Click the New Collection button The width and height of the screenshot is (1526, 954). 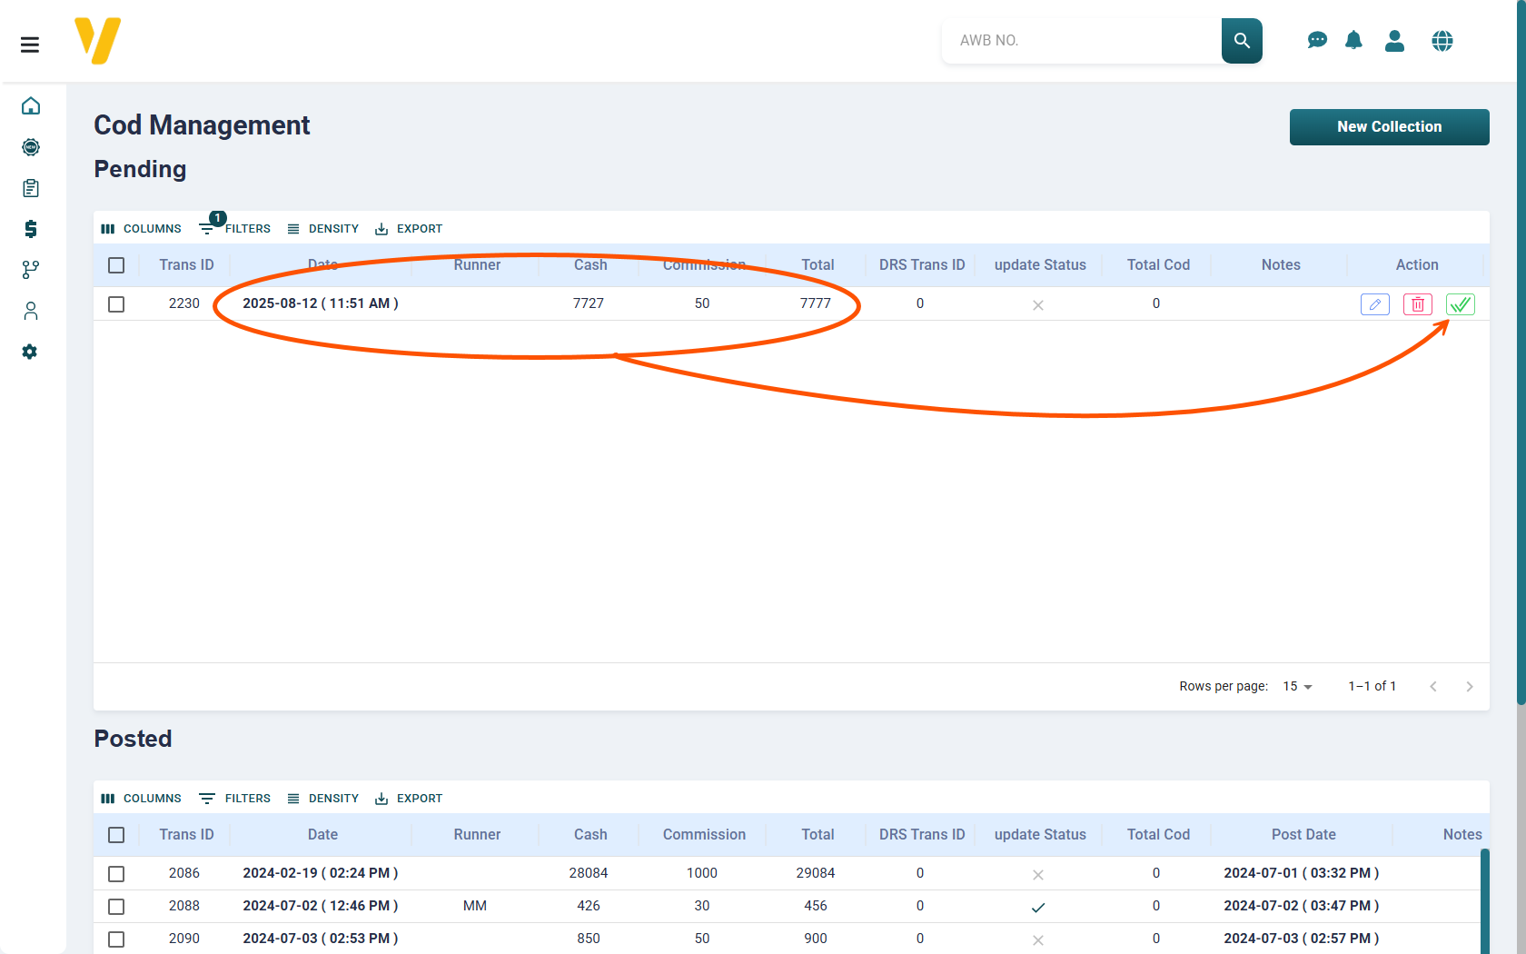[1389, 127]
